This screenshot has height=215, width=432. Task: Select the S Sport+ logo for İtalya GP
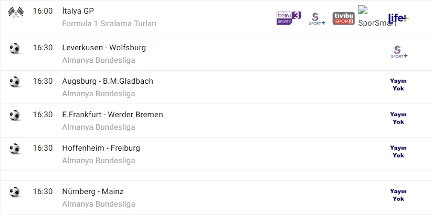point(317,19)
